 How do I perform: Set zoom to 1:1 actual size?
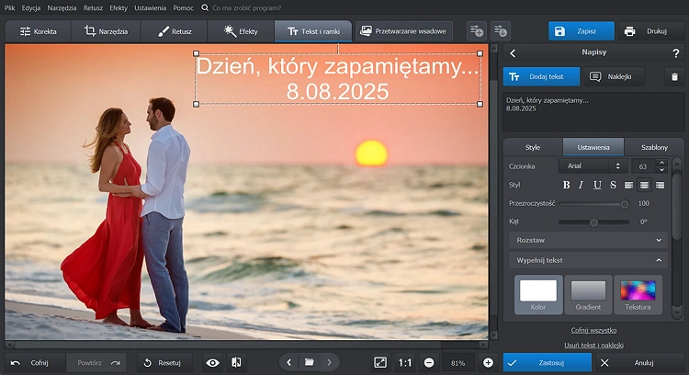click(405, 363)
